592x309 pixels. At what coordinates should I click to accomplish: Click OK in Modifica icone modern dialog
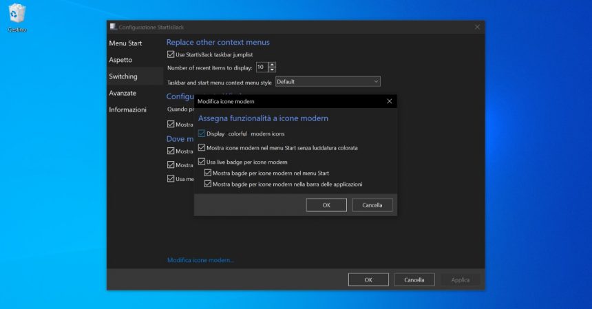pyautogui.click(x=326, y=205)
